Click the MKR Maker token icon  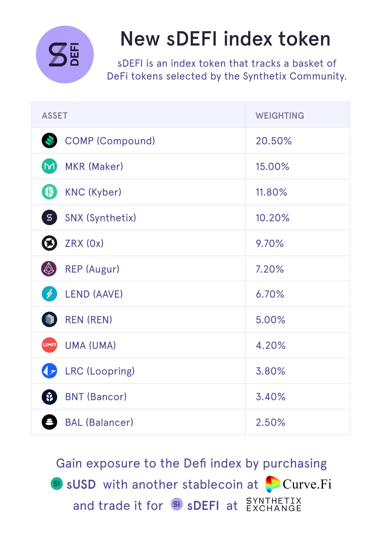click(x=49, y=166)
